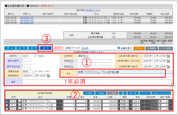Toggle the 金額を表示 checkbox

click(x=119, y=48)
